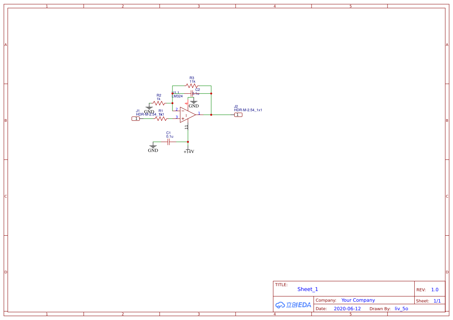Click the Drawn By value liv_5o
The width and height of the screenshot is (453, 320).
(x=401, y=309)
